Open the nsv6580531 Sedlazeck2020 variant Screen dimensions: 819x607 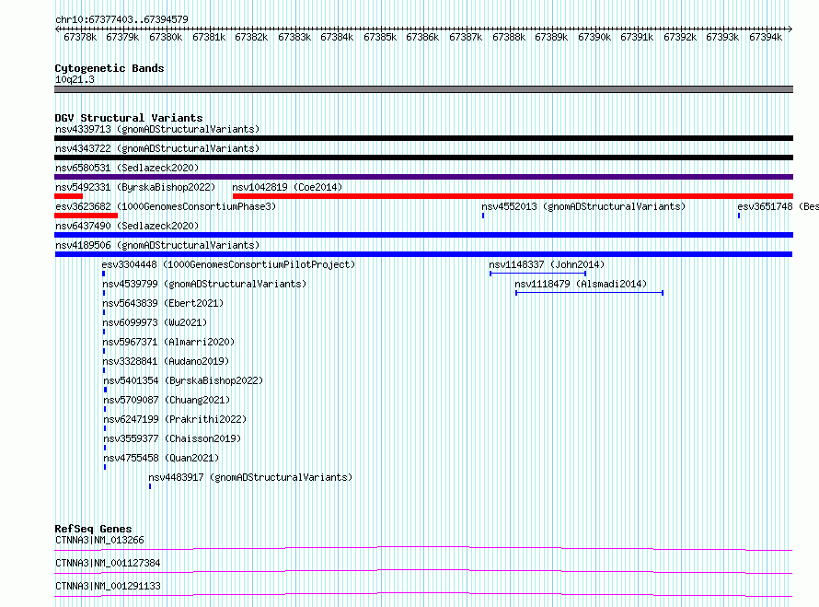point(127,168)
